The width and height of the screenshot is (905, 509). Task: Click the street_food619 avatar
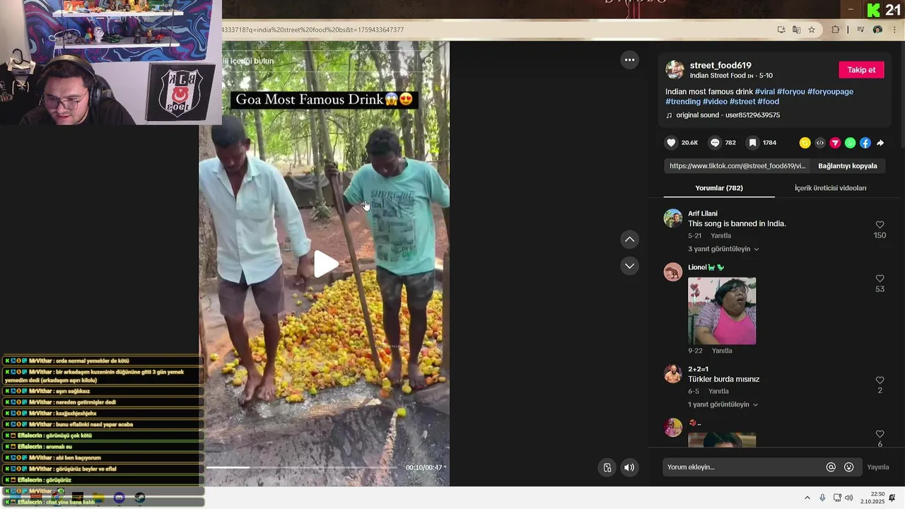tap(675, 69)
